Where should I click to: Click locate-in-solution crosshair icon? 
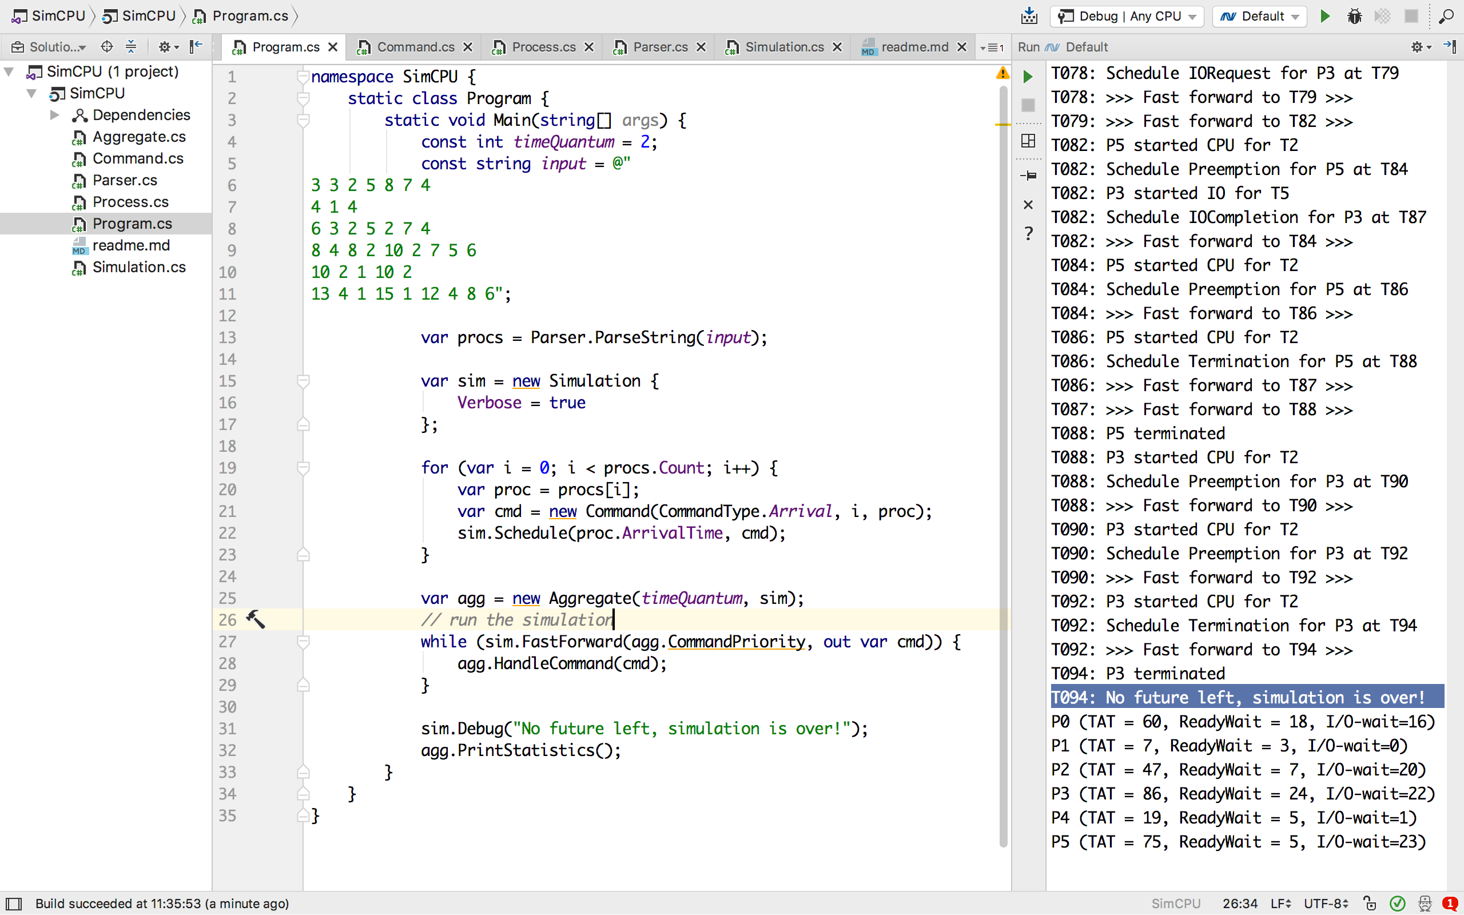coord(107,46)
